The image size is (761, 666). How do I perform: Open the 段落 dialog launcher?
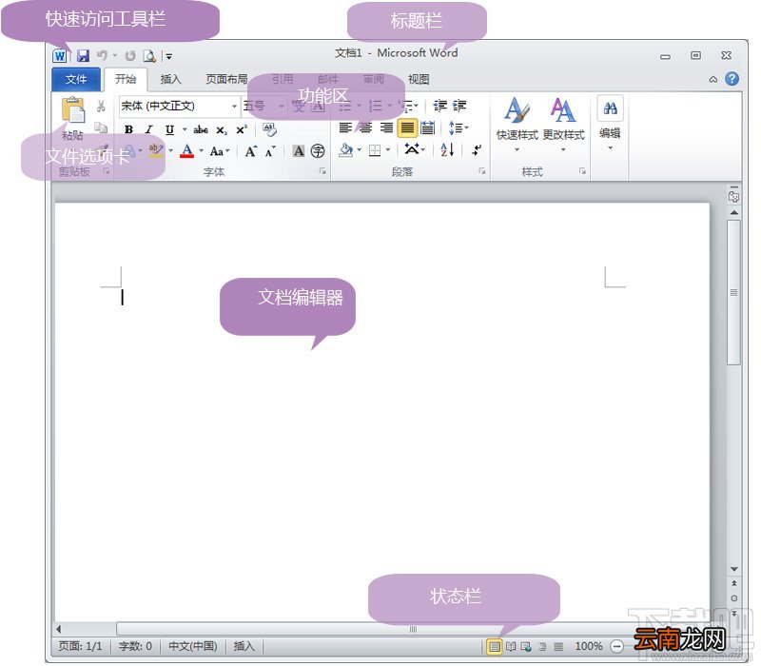click(x=482, y=171)
